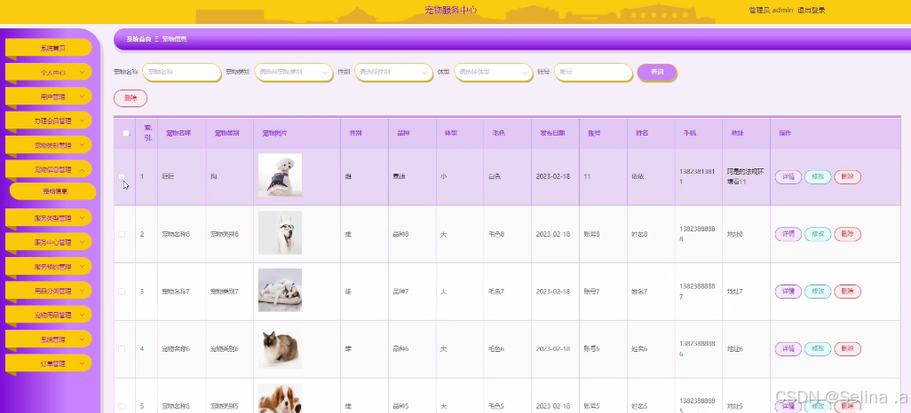Click the 宠物名称 column header
The width and height of the screenshot is (911, 413).
[178, 134]
